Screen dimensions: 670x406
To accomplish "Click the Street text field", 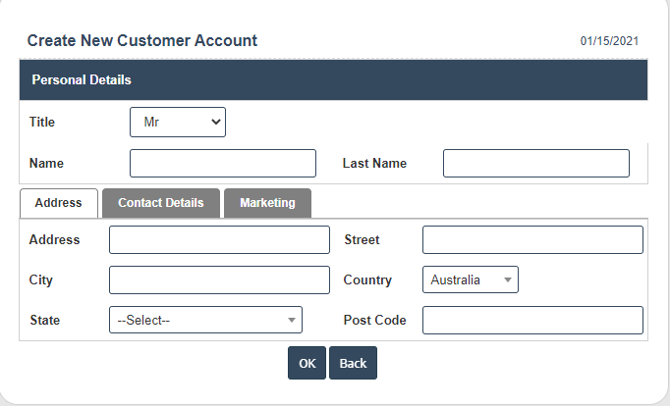I will click(532, 239).
